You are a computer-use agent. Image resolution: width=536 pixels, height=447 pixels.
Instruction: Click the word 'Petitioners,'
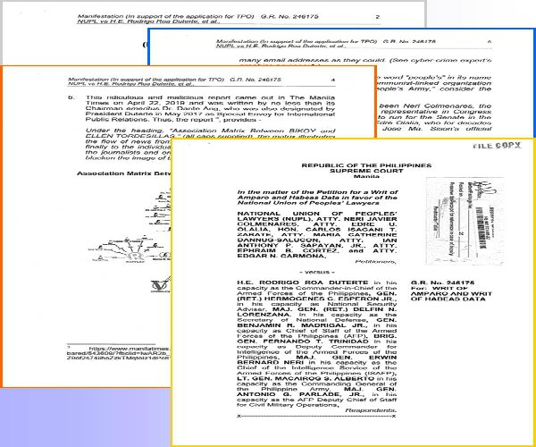[x=376, y=262]
